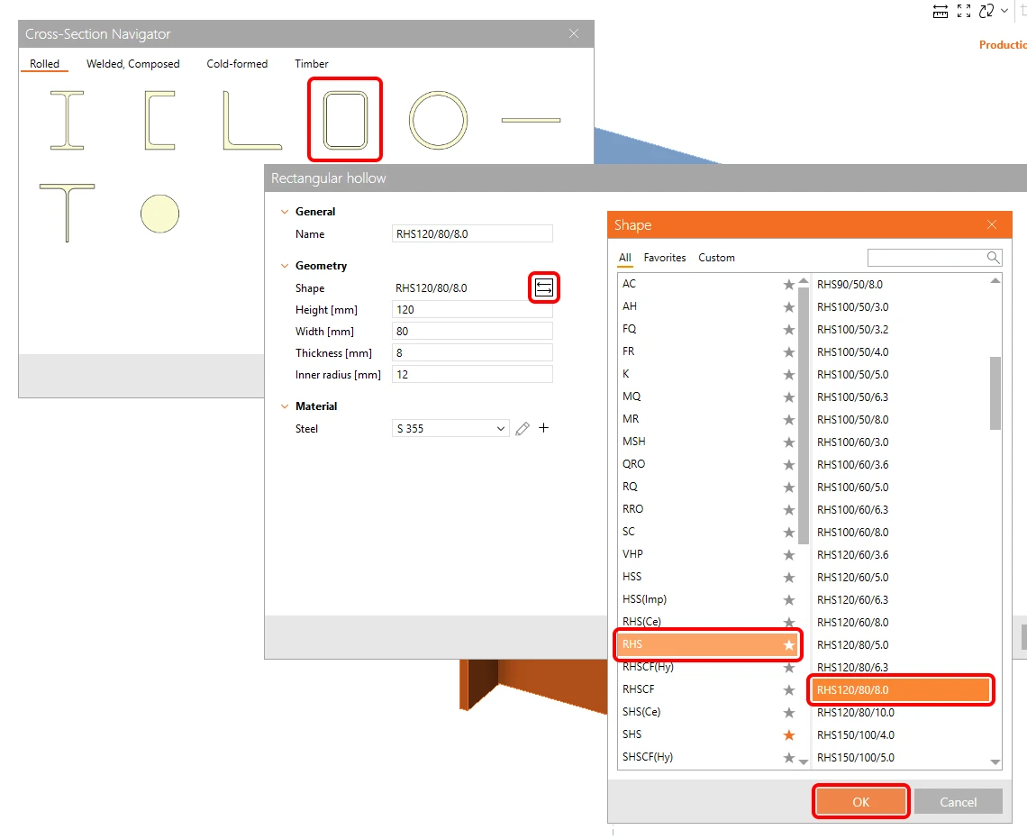Viewport: 1027px width, 839px height.
Task: Toggle the favorite star for RHS
Action: click(789, 645)
